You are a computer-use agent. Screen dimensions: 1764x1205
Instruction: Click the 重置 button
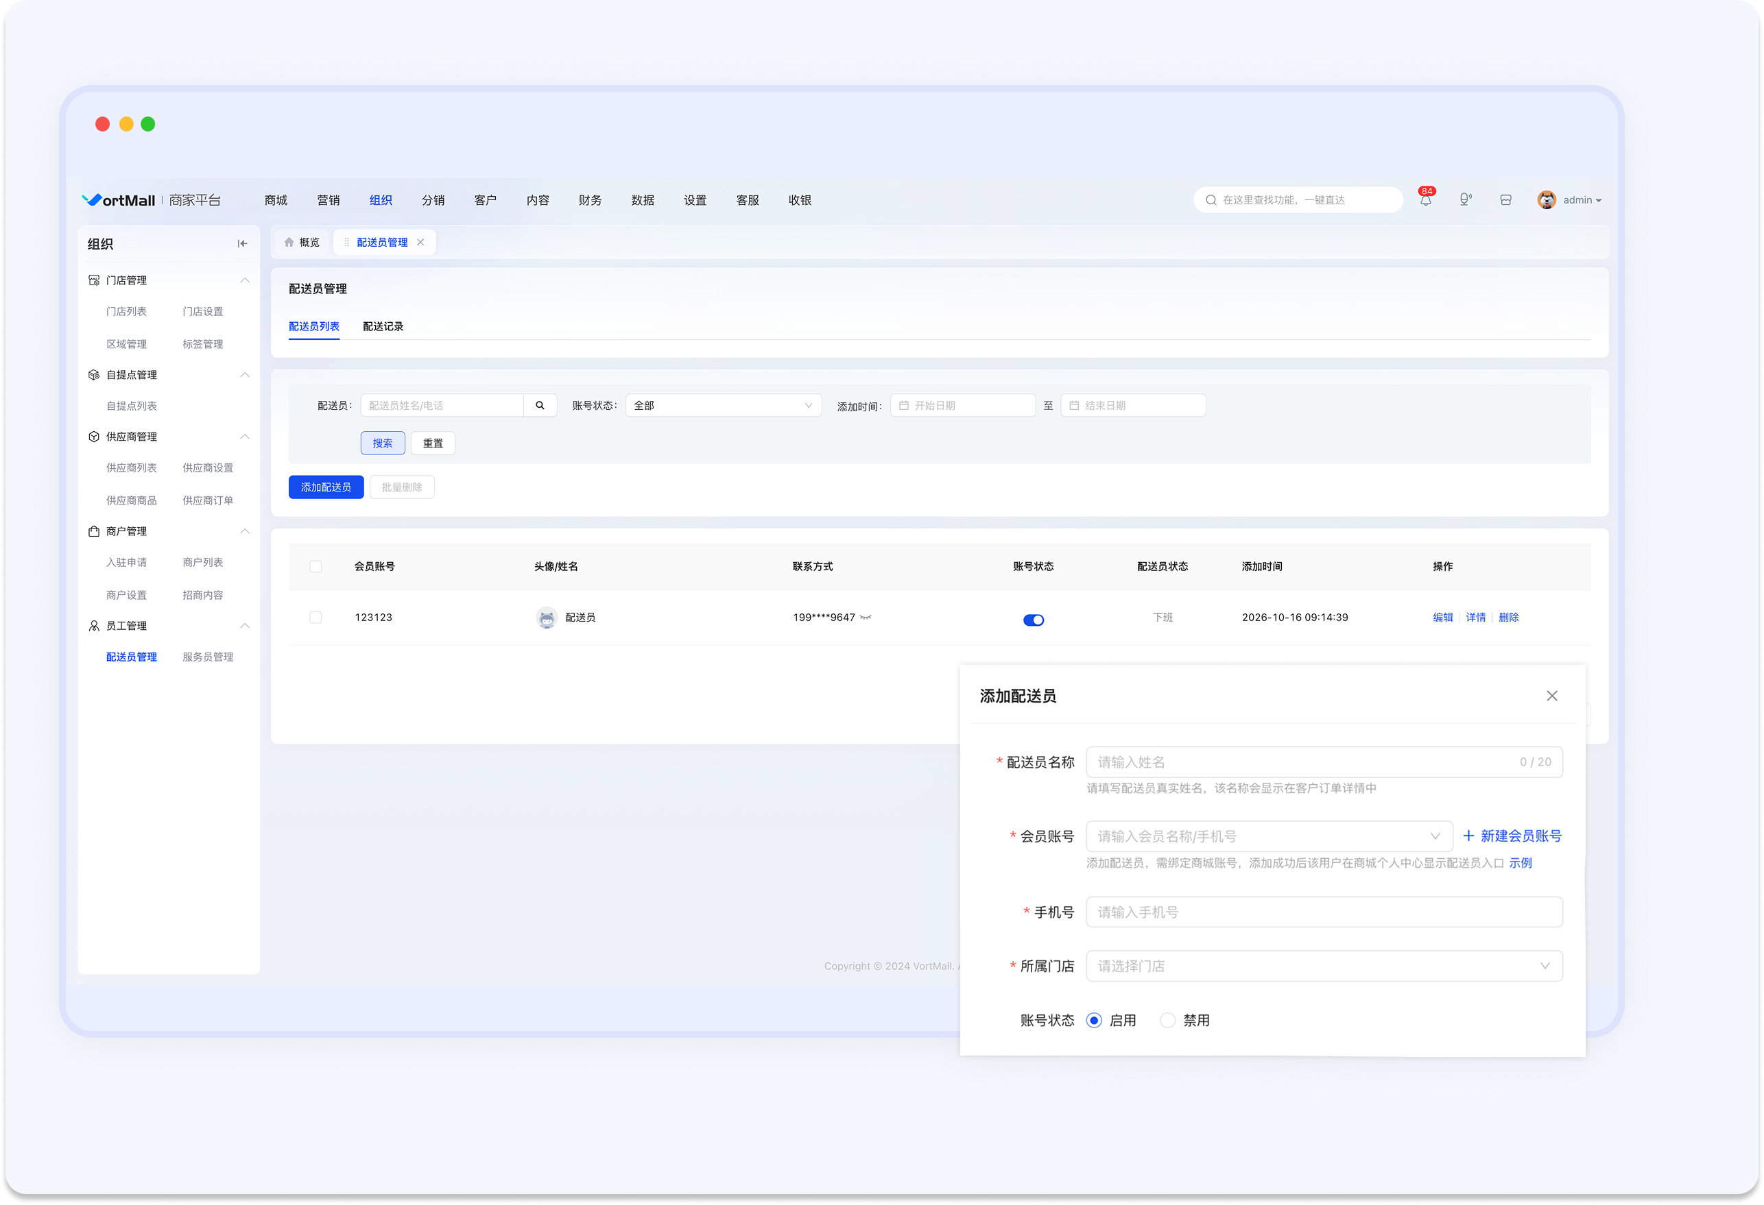[433, 443]
